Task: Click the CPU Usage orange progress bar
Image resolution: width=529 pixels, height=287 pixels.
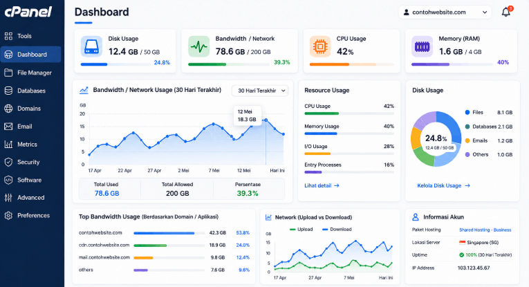Action: pos(351,64)
